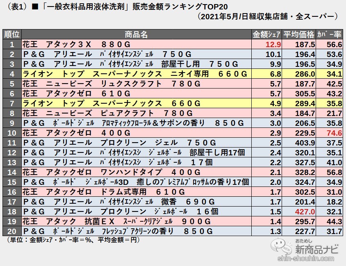Click average price 403.9

(x=305, y=143)
